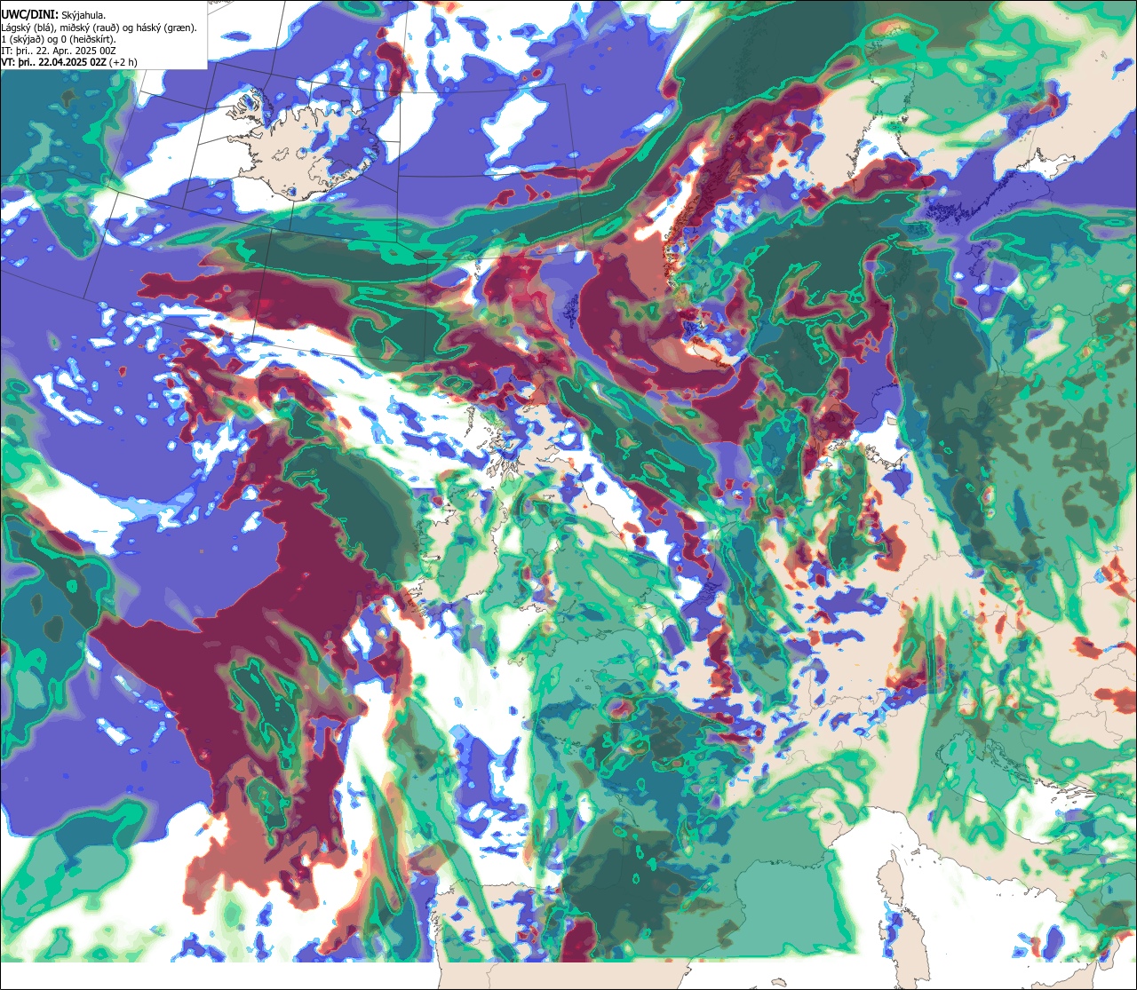Image resolution: width=1137 pixels, height=990 pixels.
Task: Click the 'Lágský (blá), miðský (rauð)' legend line
Action: coord(99,28)
